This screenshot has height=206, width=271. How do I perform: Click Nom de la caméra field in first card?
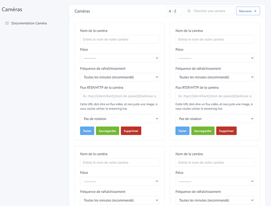[119, 39]
